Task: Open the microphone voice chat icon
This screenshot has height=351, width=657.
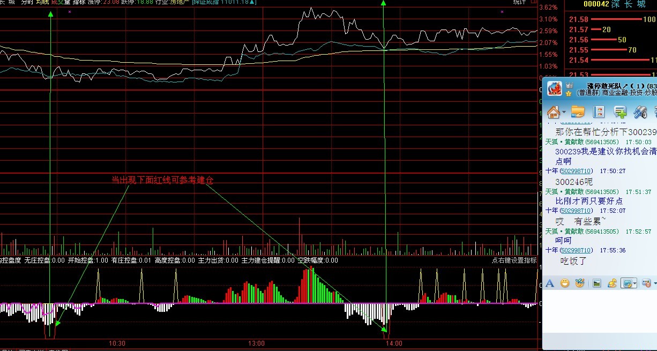Action: [x=640, y=112]
